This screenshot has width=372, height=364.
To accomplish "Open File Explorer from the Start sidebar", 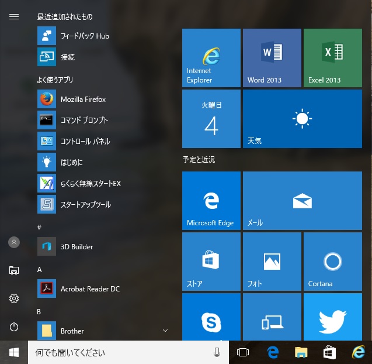I will [x=14, y=270].
